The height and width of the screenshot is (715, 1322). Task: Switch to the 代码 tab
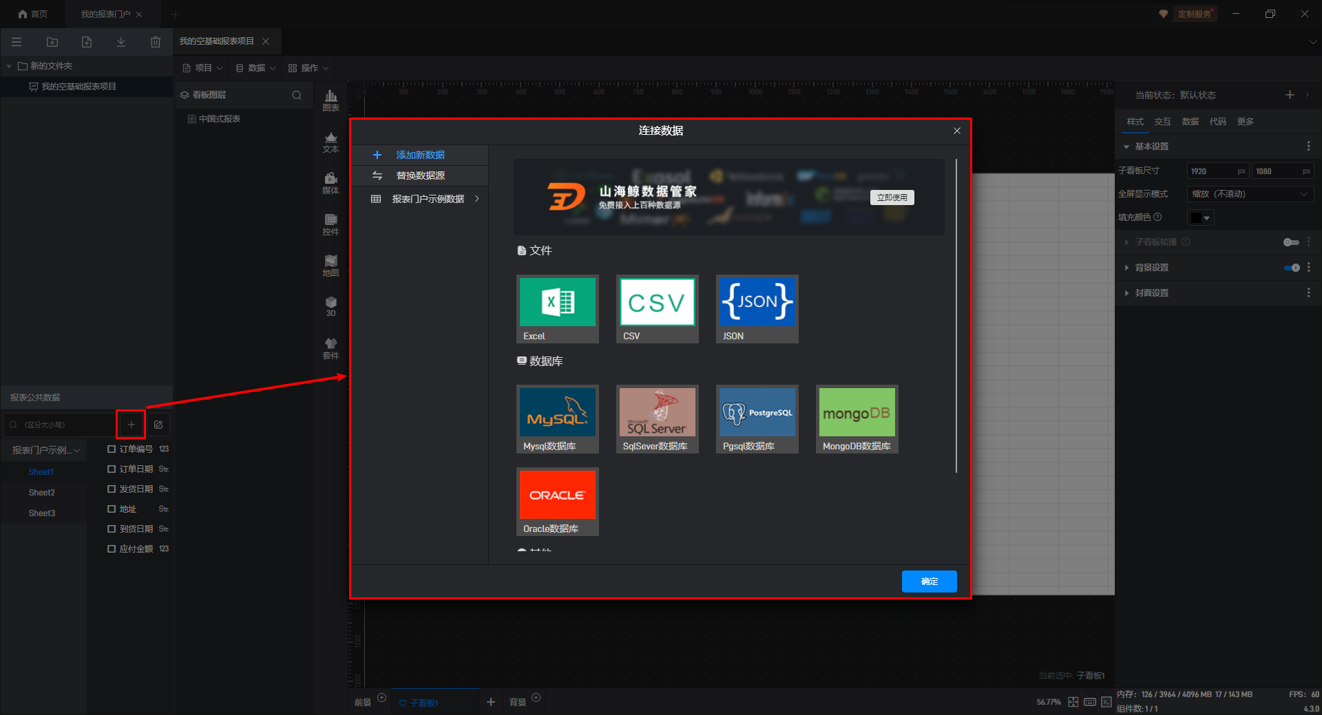tap(1218, 122)
